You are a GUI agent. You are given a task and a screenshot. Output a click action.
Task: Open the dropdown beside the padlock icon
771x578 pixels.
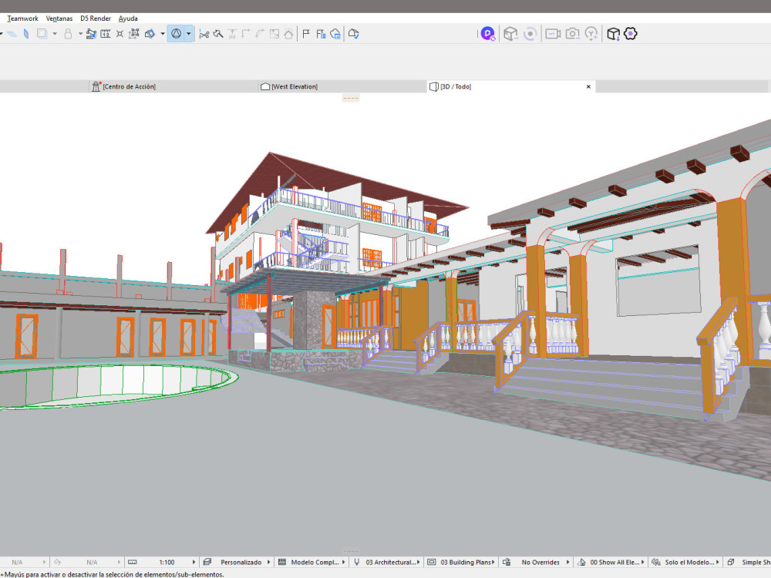pos(80,34)
